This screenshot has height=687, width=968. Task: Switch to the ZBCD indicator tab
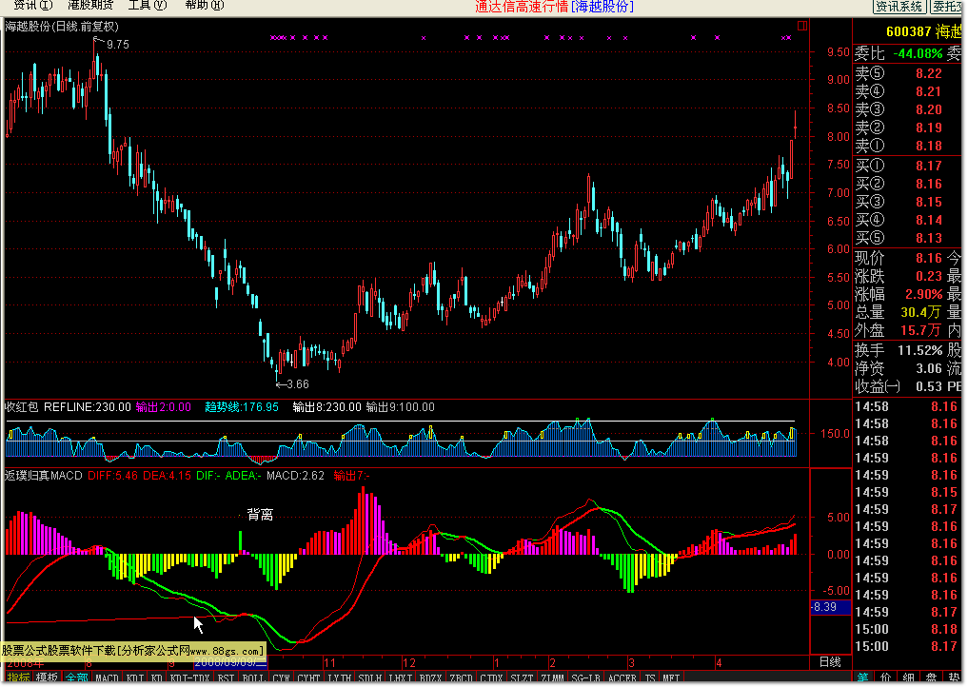[x=461, y=677]
